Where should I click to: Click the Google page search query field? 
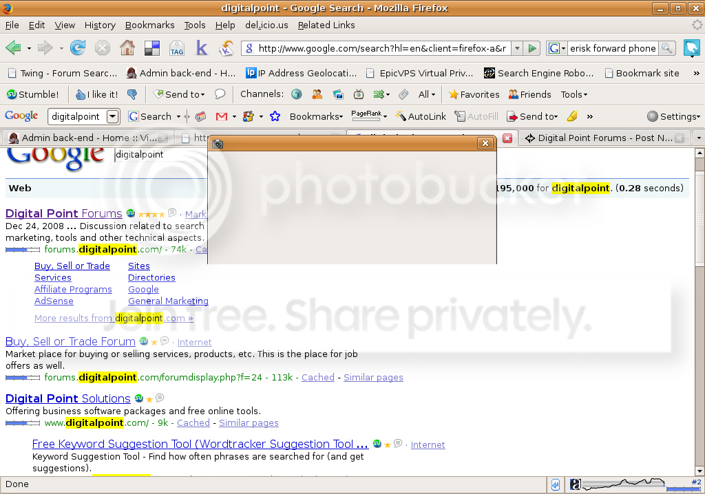[161, 154]
